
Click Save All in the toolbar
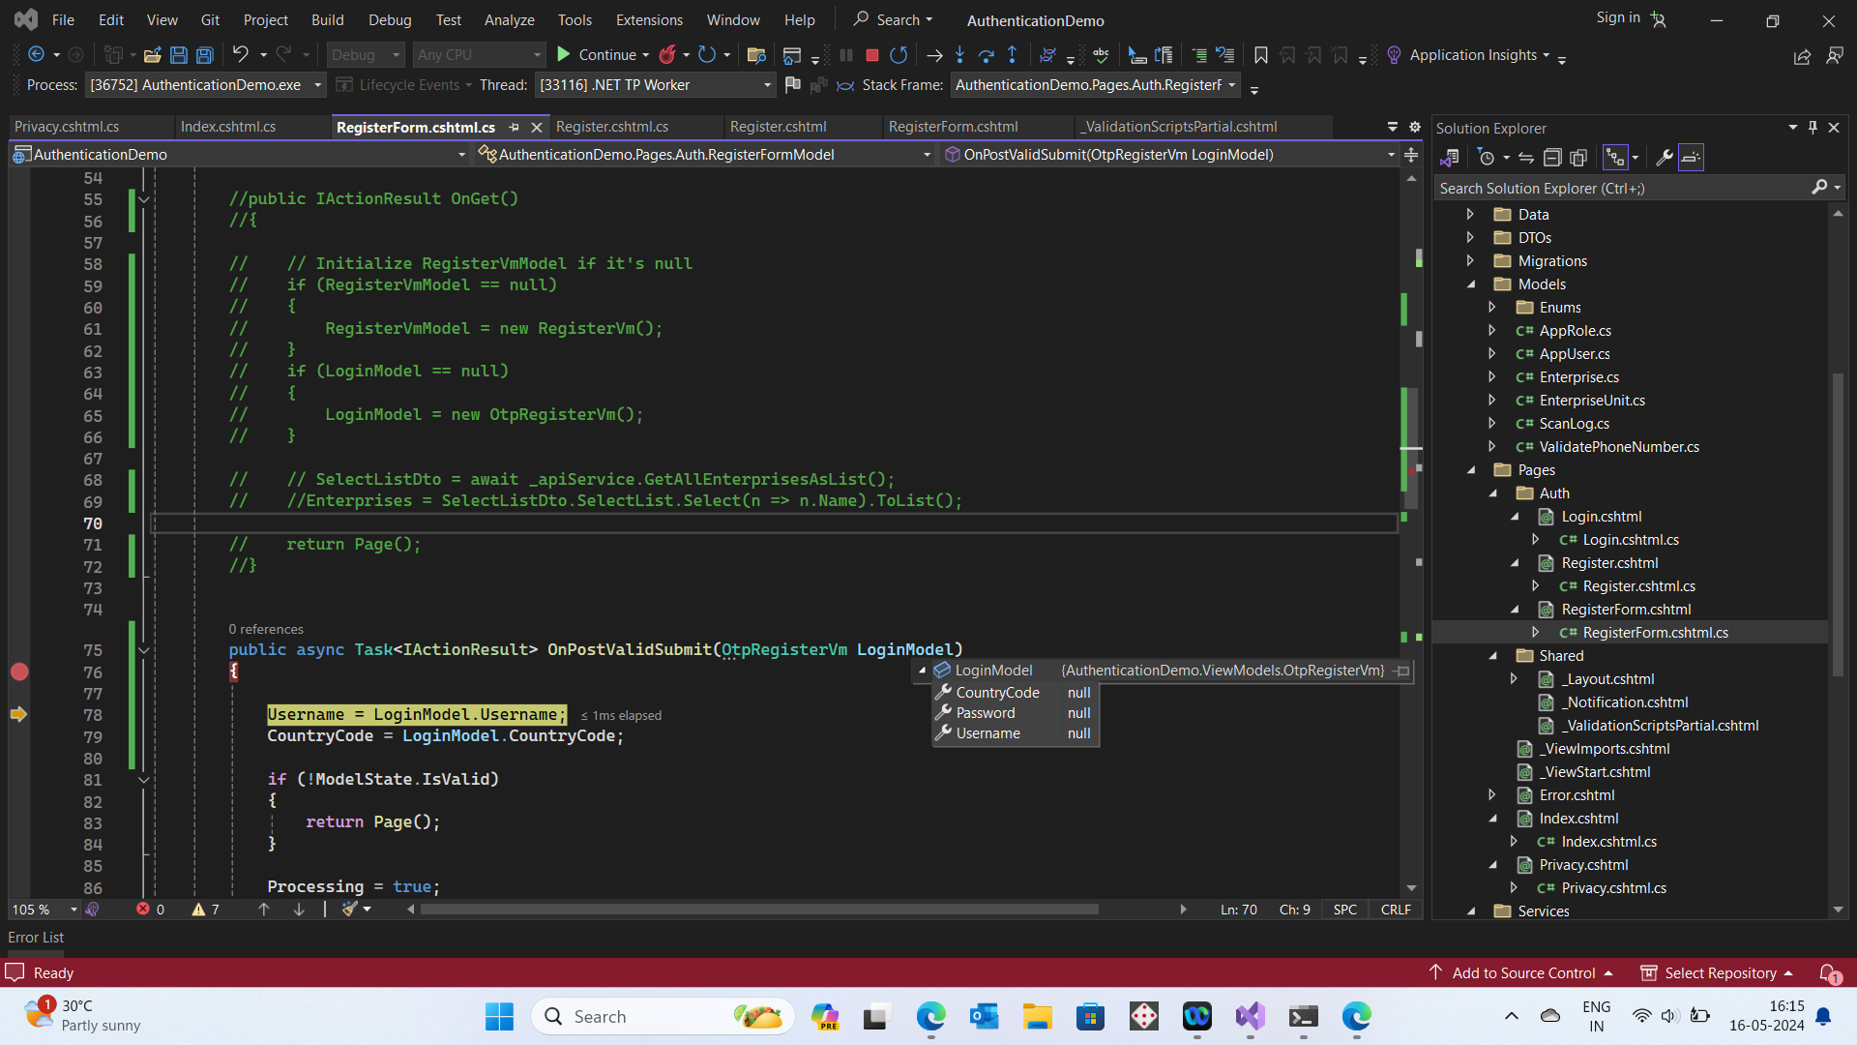[204, 55]
